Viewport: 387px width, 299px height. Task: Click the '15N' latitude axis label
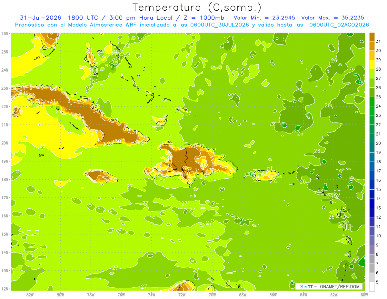[5, 234]
